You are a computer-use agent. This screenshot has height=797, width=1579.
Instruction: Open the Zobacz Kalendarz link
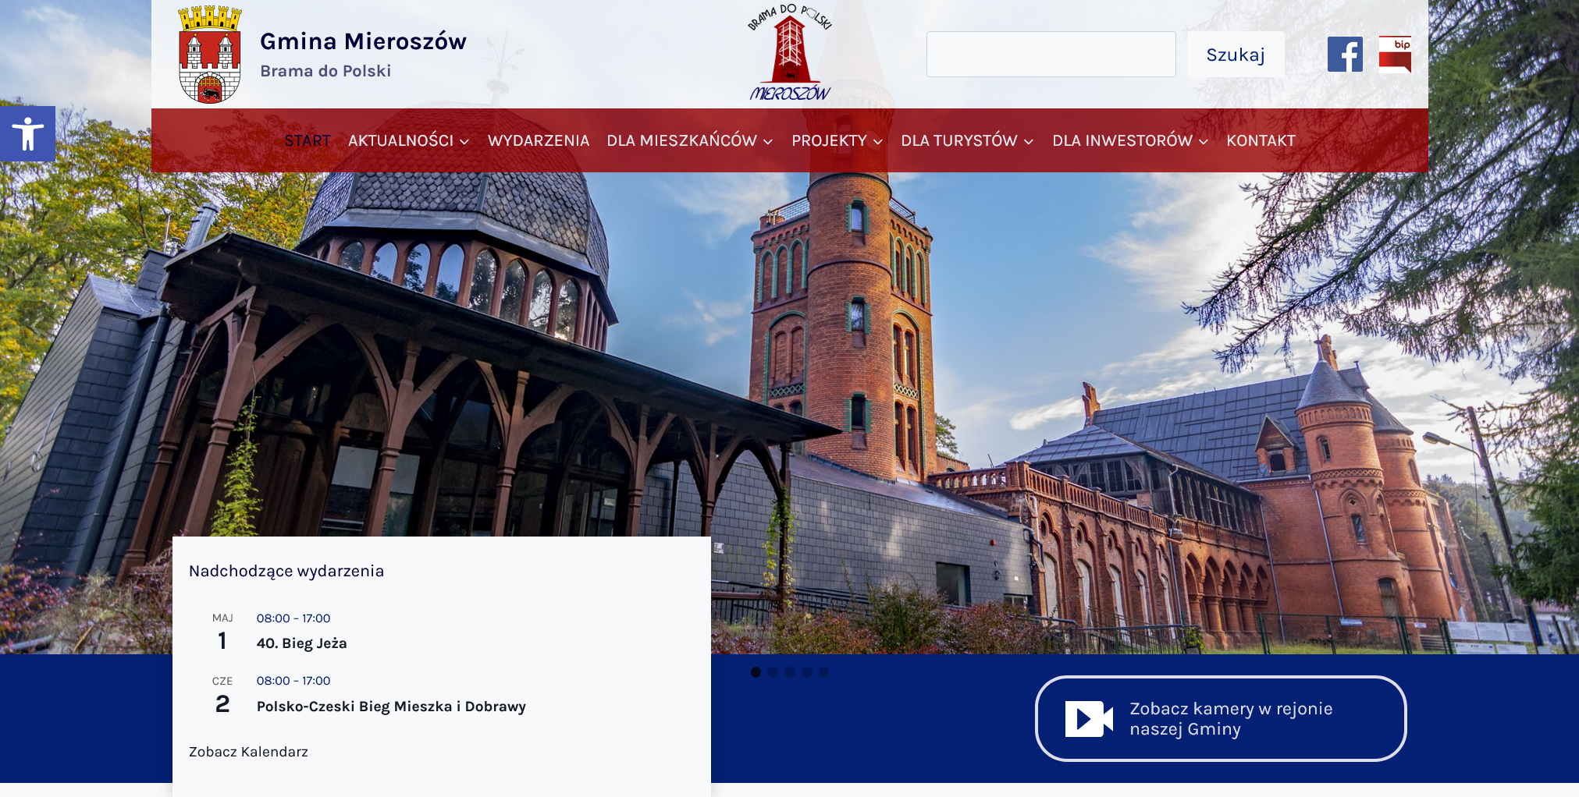(248, 752)
